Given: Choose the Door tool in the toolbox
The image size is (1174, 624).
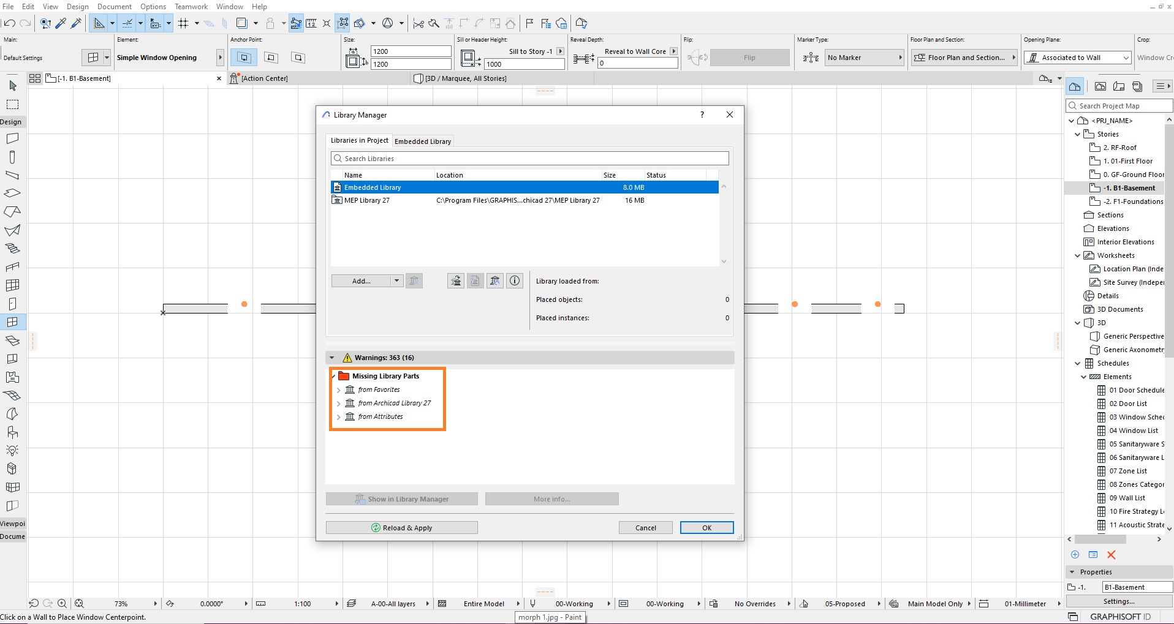Looking at the screenshot, I should 13,304.
